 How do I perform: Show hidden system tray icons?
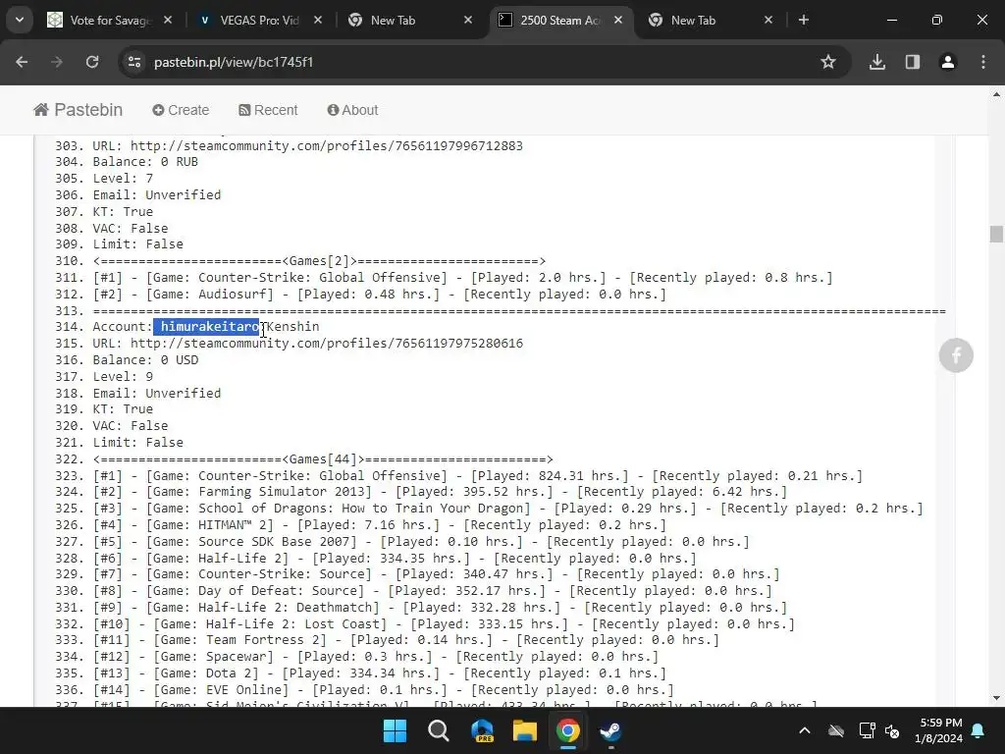tap(805, 730)
